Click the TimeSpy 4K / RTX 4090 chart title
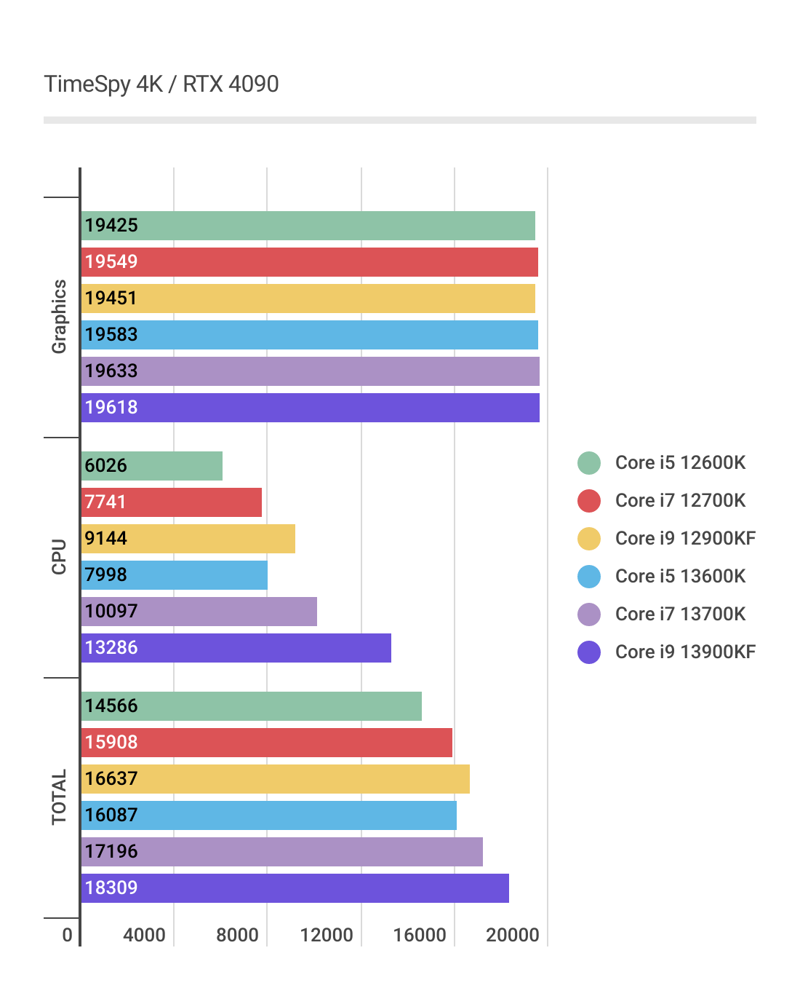Image resolution: width=800 pixels, height=996 pixels. pos(161,84)
